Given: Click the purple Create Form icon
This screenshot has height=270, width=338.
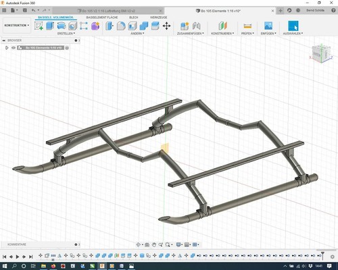Looking at the screenshot, I should click(95, 26).
